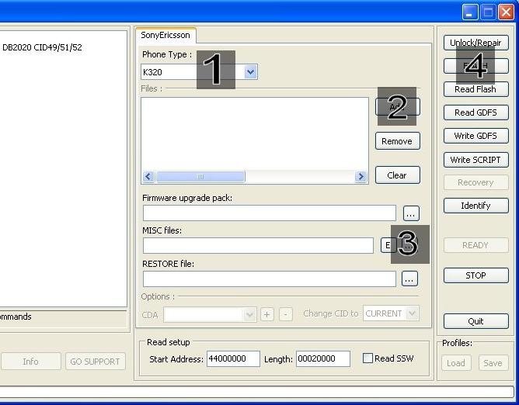Open the CDA dropdown
This screenshot has height=405, width=519.
pos(250,315)
